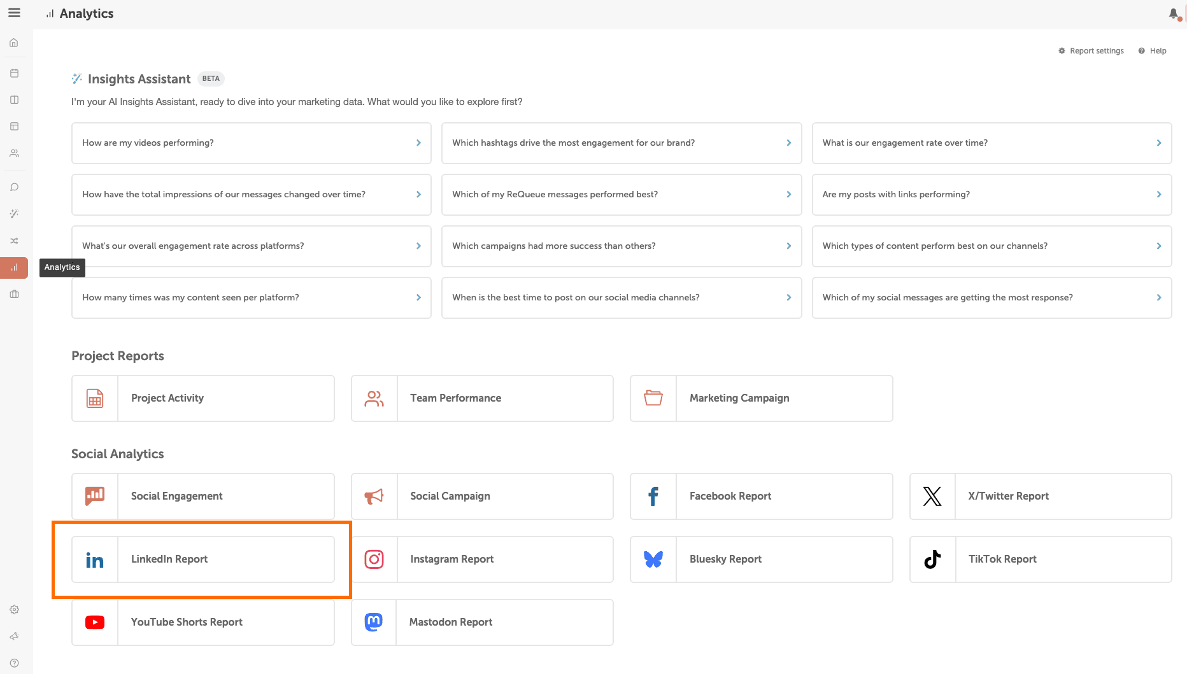Open the shuffle sidebar icon
This screenshot has width=1187, height=674.
point(14,241)
